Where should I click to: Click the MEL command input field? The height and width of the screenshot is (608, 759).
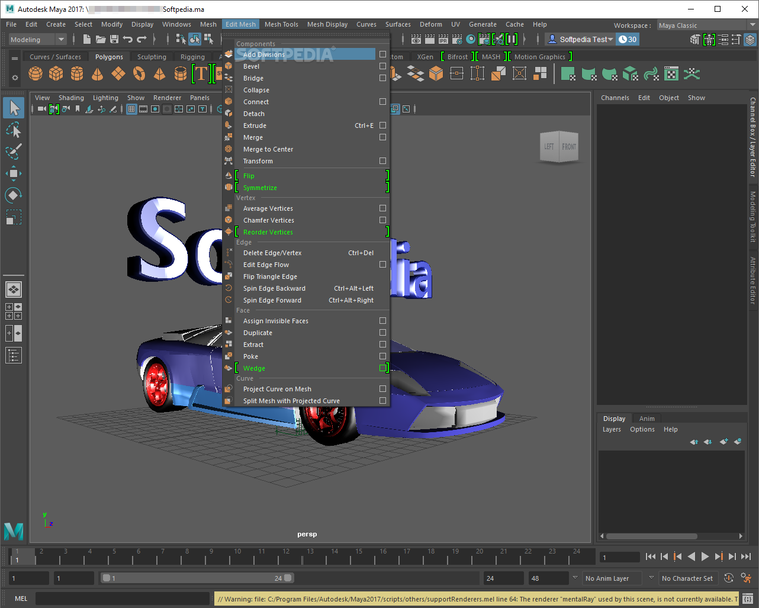pyautogui.click(x=123, y=599)
